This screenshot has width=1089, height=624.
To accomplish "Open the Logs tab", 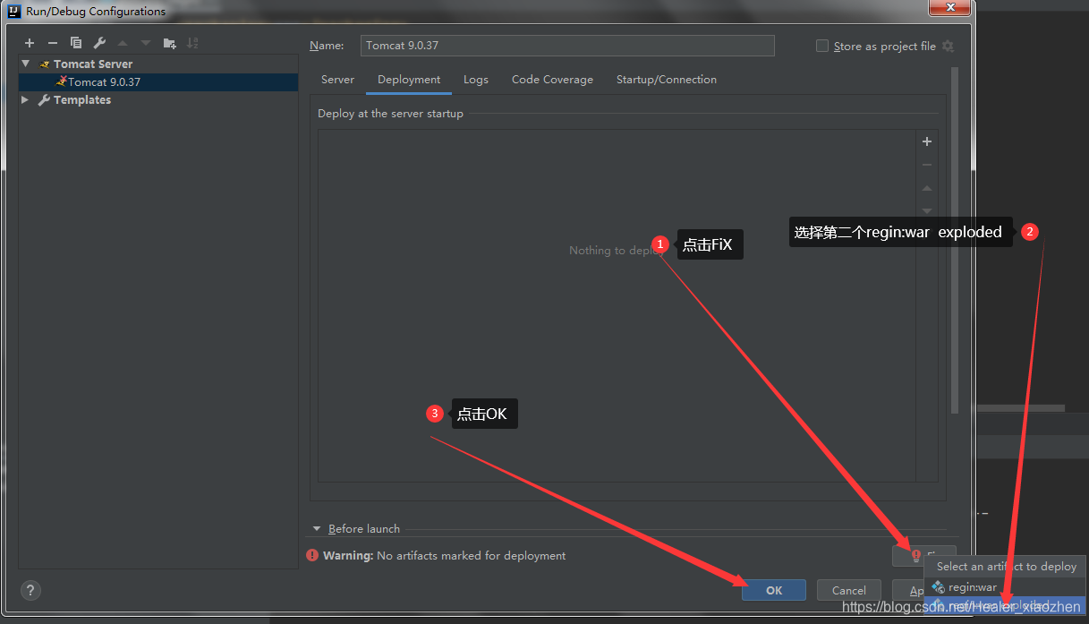I will point(476,80).
